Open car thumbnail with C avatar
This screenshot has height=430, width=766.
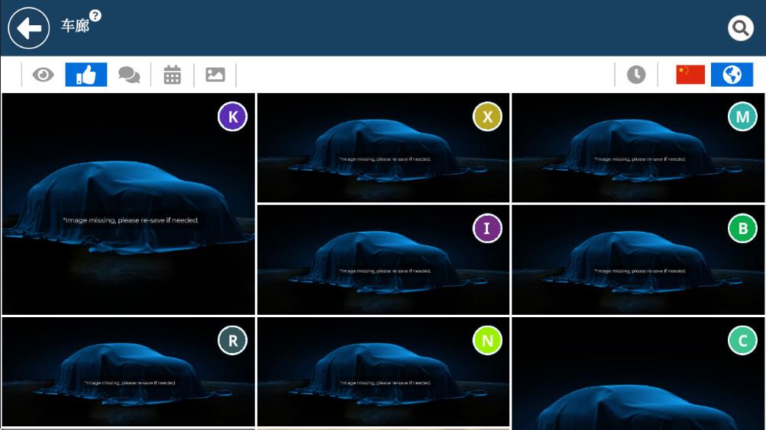(638, 389)
